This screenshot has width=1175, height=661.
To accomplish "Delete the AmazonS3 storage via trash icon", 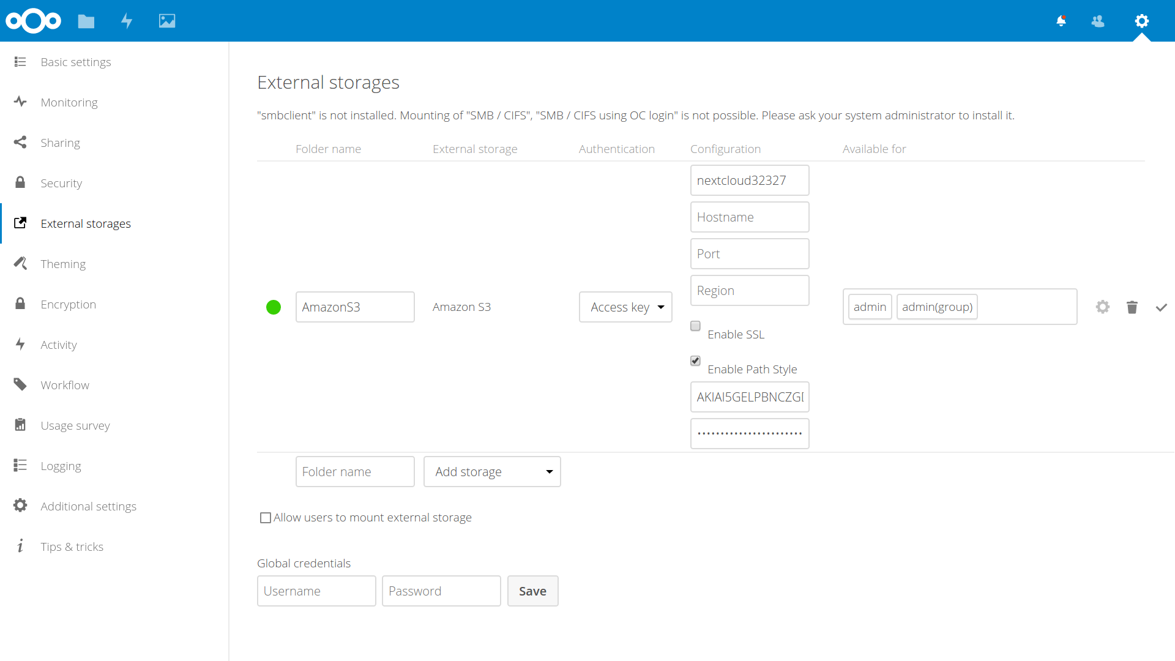I will (1132, 307).
